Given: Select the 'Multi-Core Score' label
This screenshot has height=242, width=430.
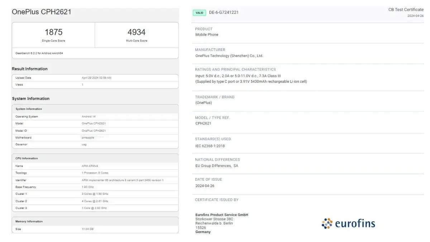Looking at the screenshot, I should [x=137, y=41].
